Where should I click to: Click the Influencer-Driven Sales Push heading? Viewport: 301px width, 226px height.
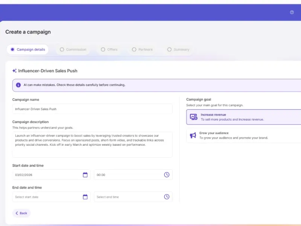pos(48,71)
